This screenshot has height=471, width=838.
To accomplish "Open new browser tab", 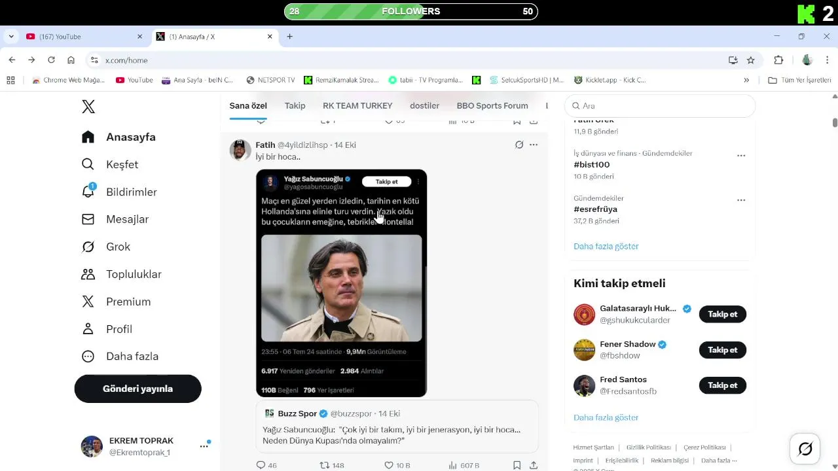I will [289, 37].
